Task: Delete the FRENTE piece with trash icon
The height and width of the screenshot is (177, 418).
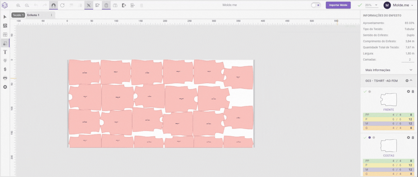Action: 413,92
